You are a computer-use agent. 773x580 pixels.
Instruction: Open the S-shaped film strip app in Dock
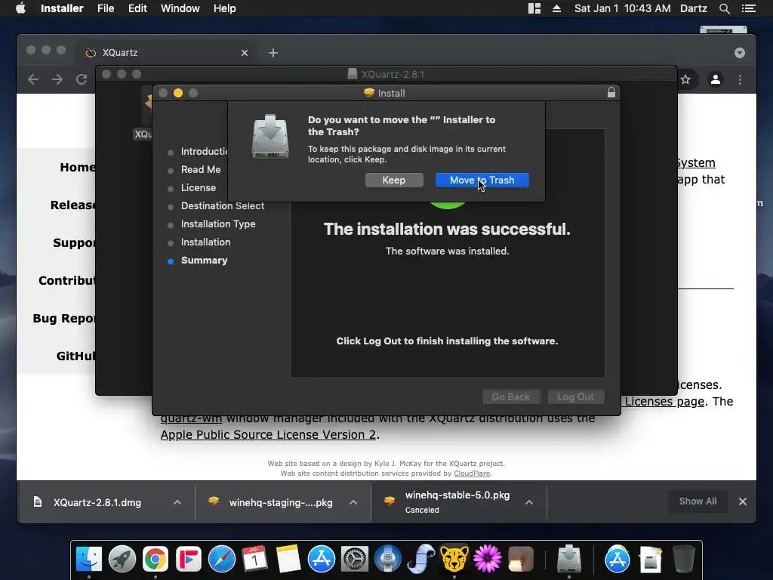[421, 559]
